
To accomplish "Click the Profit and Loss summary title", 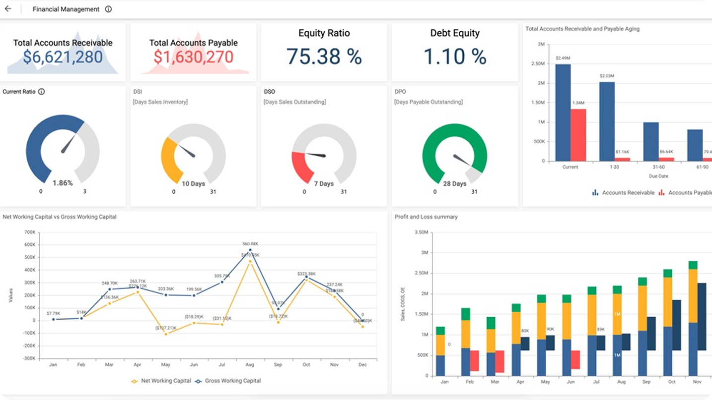I will 426,217.
